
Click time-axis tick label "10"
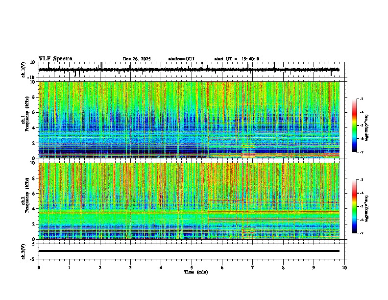pos(344,268)
